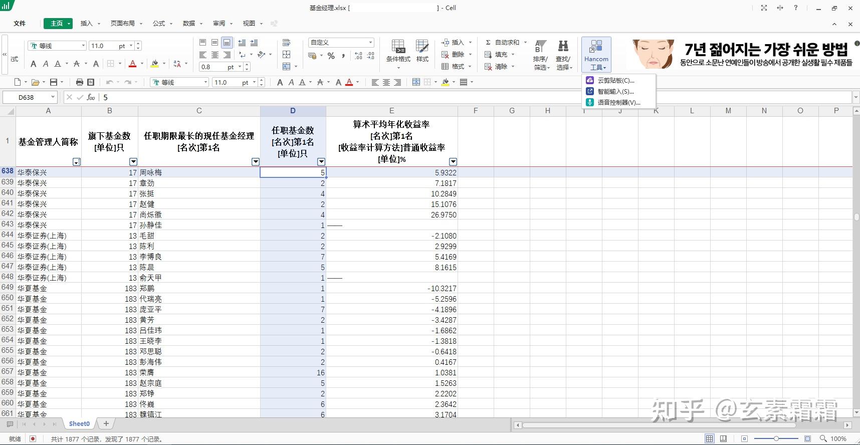Open the Name Box dropdown for D638

pyautogui.click(x=53, y=97)
